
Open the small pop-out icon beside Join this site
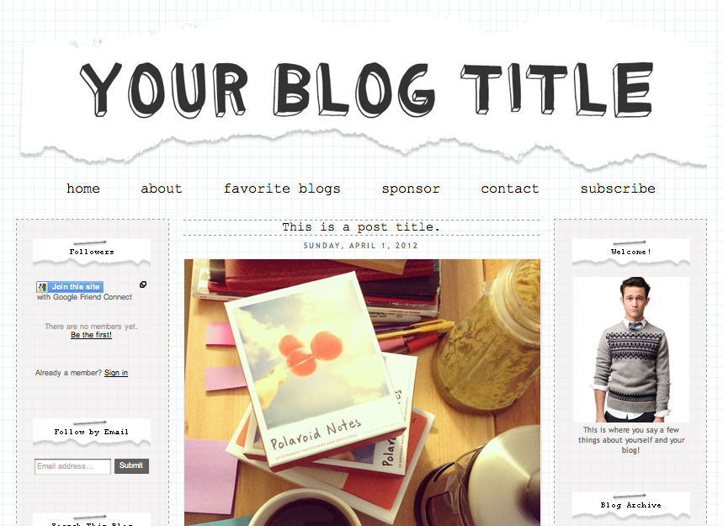tap(143, 284)
